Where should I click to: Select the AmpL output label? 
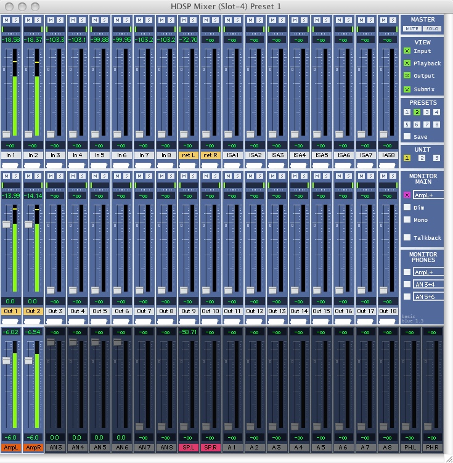click(x=11, y=448)
